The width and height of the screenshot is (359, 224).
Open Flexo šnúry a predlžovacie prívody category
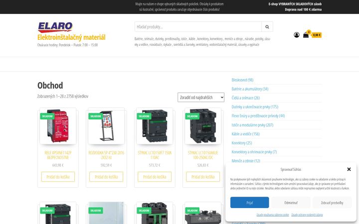coord(258,115)
